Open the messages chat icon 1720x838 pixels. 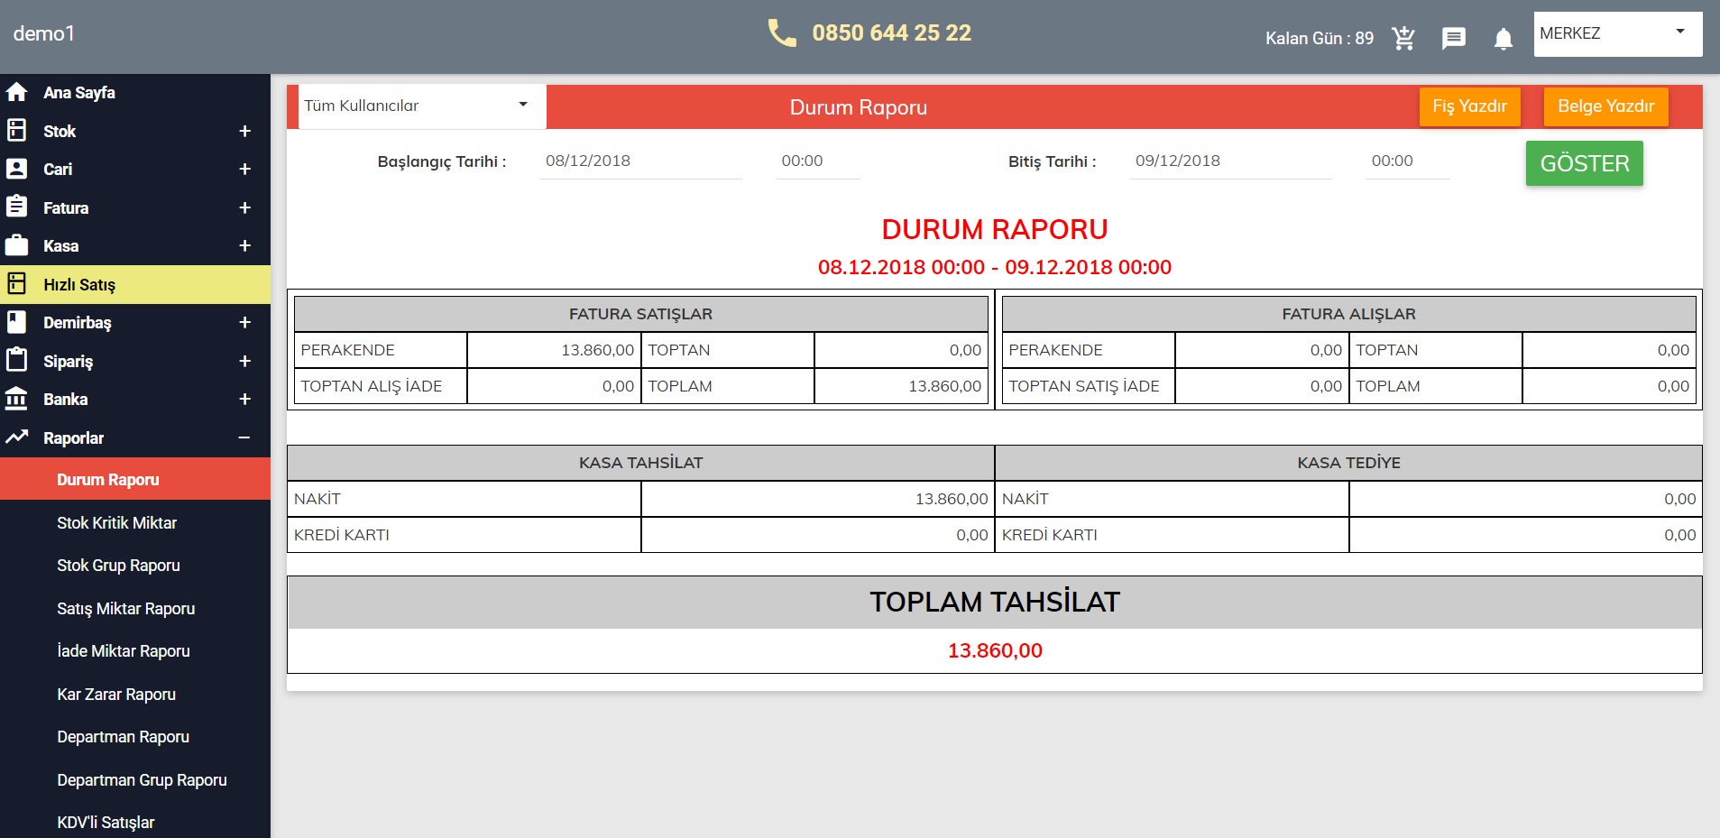[1453, 38]
